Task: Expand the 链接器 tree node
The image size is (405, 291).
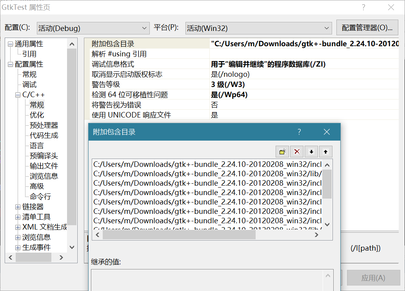Action: tap(18, 207)
